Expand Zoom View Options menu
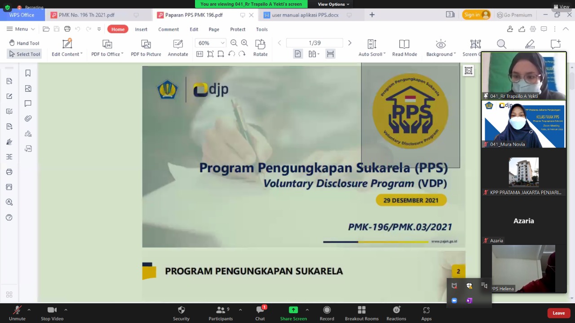This screenshot has height=323, width=575. (333, 4)
